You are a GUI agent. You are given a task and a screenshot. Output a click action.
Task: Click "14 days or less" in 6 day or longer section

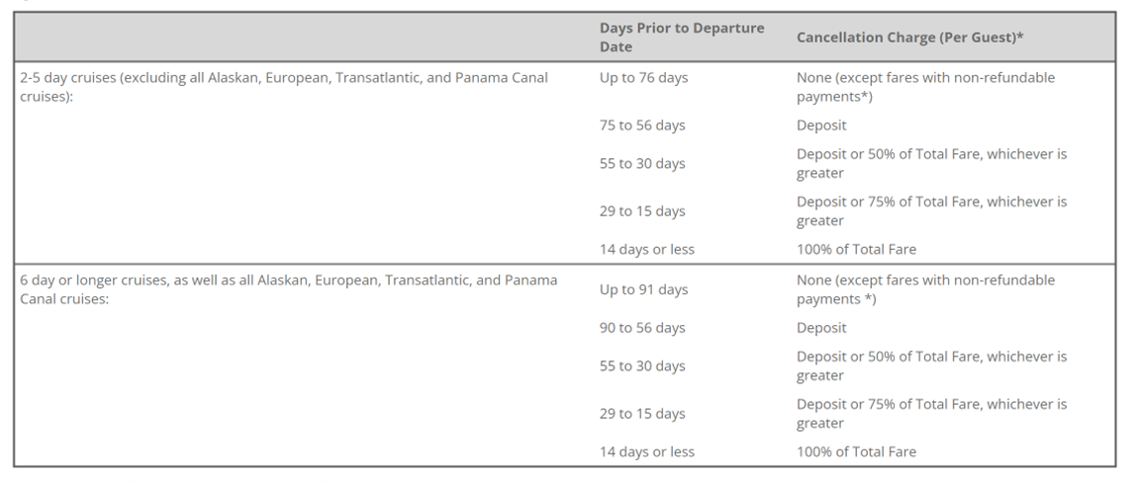point(647,452)
